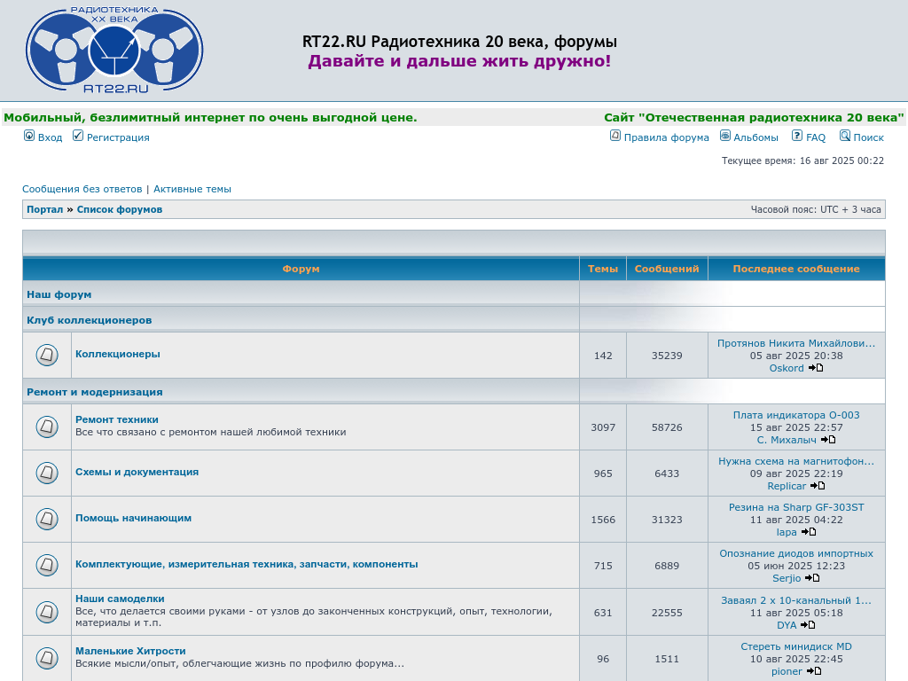
Task: Jump to latest post by Oskord
Action: pyautogui.click(x=816, y=368)
